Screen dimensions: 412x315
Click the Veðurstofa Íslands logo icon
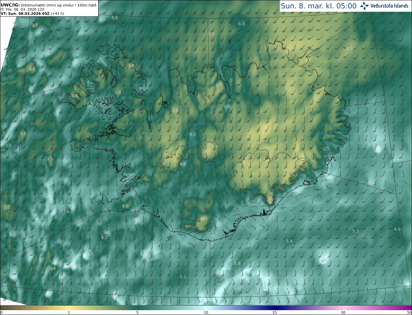(365, 6)
